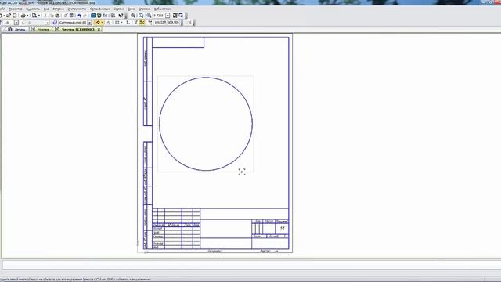Screen dimensions: 501x282
Task: Click the layers manager icon
Action: point(55,23)
